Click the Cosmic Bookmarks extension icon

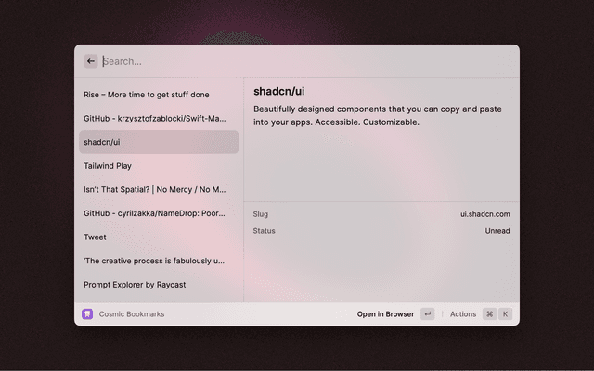pyautogui.click(x=87, y=314)
